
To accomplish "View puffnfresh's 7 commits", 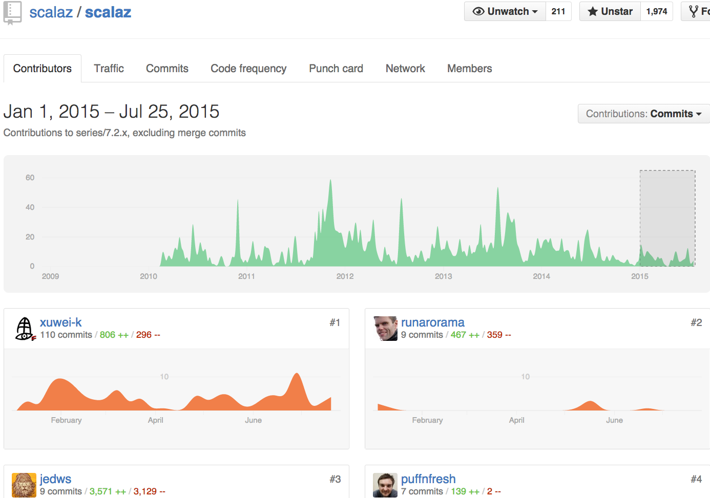I will tap(422, 491).
